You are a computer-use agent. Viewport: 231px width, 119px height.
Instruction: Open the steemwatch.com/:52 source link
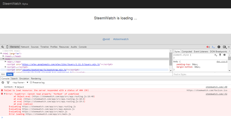click(217, 94)
